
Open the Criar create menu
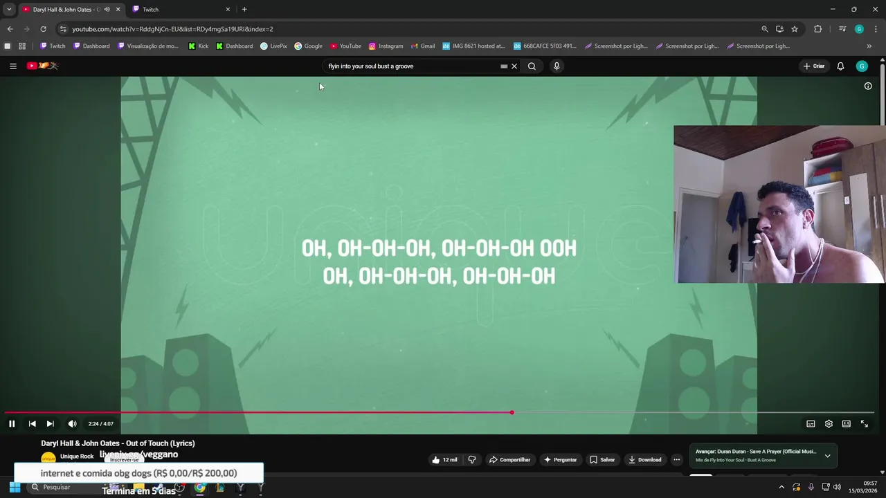pyautogui.click(x=814, y=66)
